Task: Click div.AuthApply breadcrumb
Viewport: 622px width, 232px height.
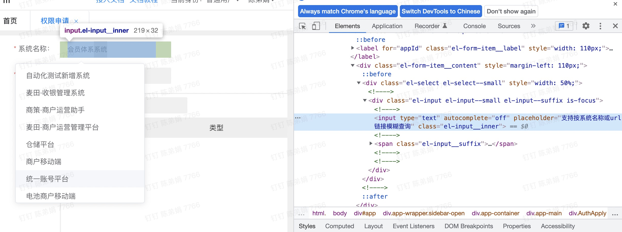Action: tap(587, 213)
